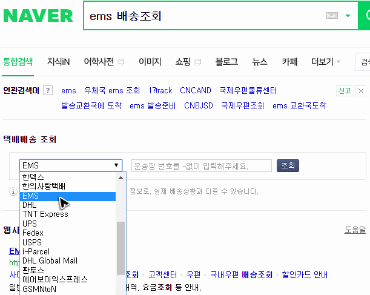Open related search 'ems 교환국도착'

click(x=299, y=105)
